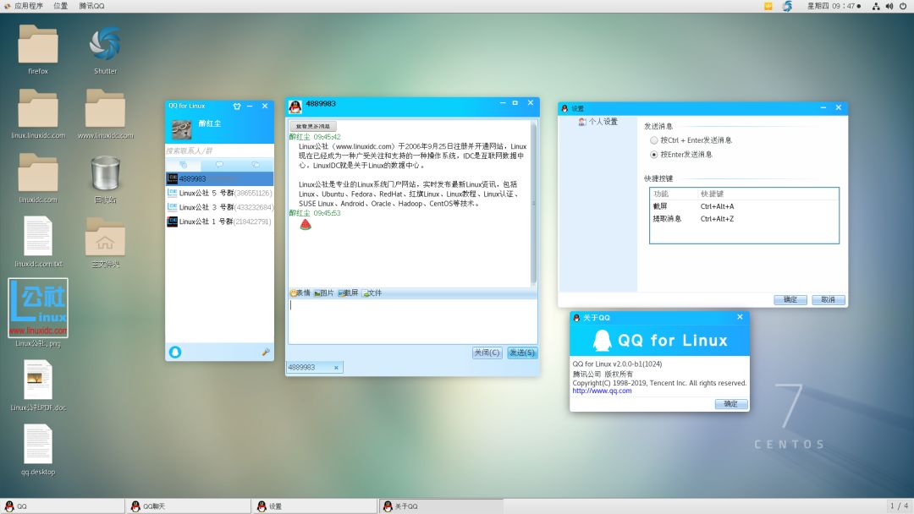Click the QQ penguin icon at panel bottom-left
This screenshot has height=514, width=914.
10,505
